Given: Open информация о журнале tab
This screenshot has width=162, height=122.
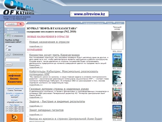Looking at the screenshot, I should 93,23.
